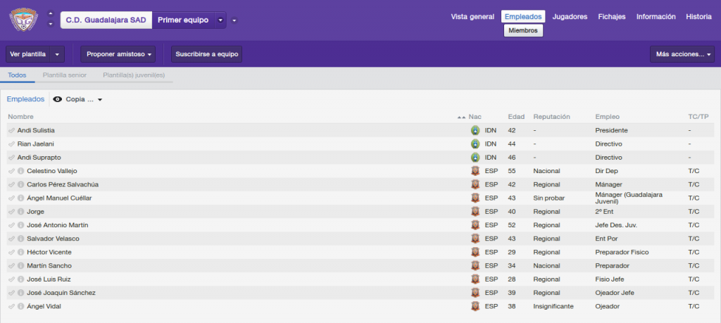This screenshot has height=323, width=721.
Task: Click Indonesia flag icon in Andi Sulistia row
Action: [x=475, y=130]
